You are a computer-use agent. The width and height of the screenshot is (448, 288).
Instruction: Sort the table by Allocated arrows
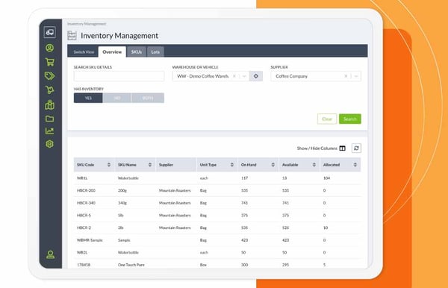point(355,165)
